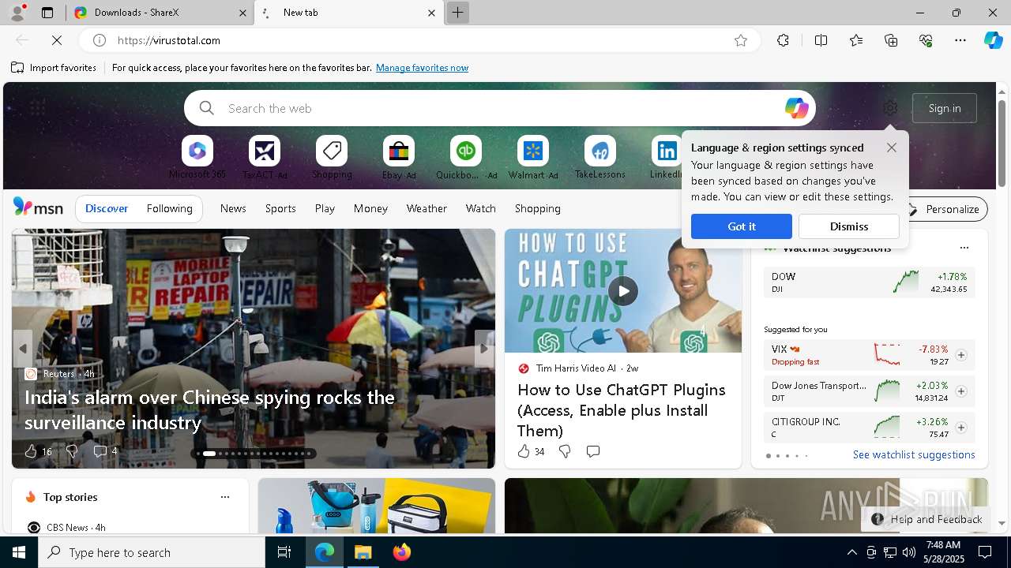Open Browser essentials heart icon
Screen dimensions: 1011x568
(926, 40)
